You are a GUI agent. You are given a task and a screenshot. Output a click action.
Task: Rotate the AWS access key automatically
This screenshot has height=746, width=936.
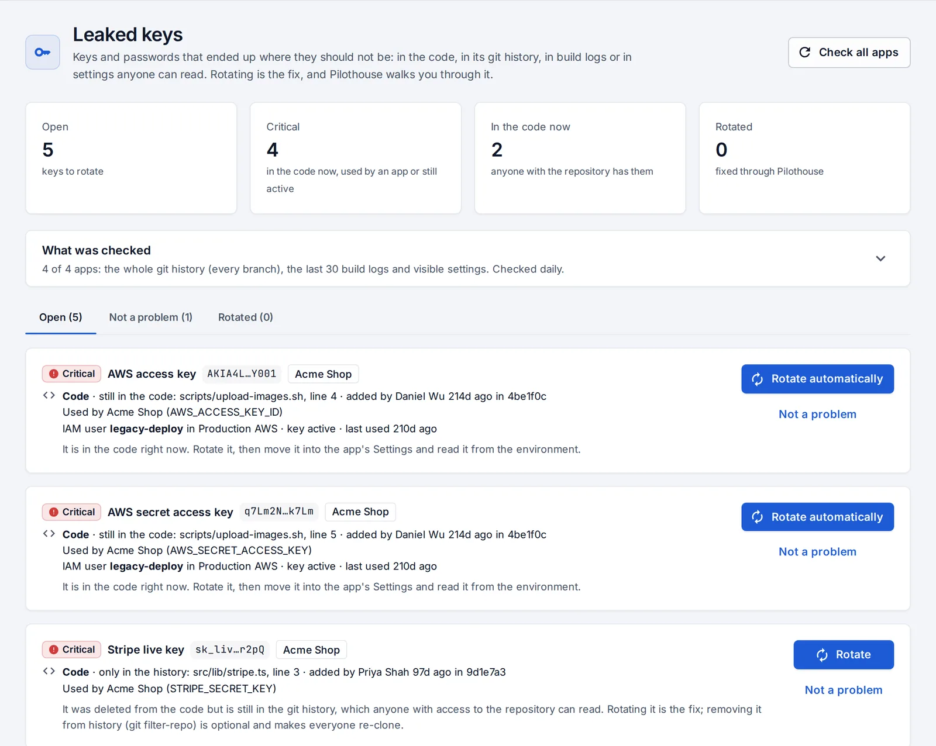point(818,379)
